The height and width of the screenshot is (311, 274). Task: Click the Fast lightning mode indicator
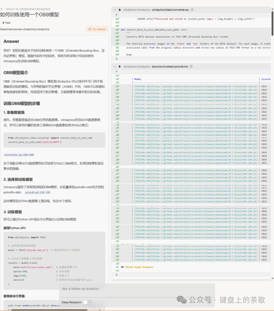point(6,23)
